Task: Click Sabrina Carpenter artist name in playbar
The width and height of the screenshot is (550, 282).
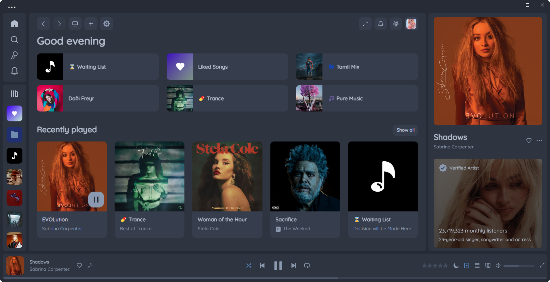Action: coord(49,269)
